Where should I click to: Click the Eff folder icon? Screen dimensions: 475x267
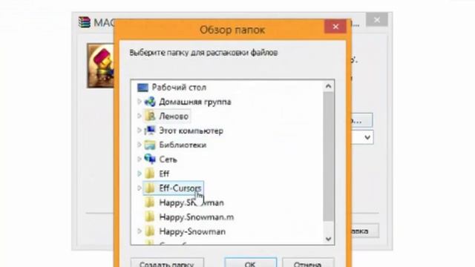tap(149, 174)
